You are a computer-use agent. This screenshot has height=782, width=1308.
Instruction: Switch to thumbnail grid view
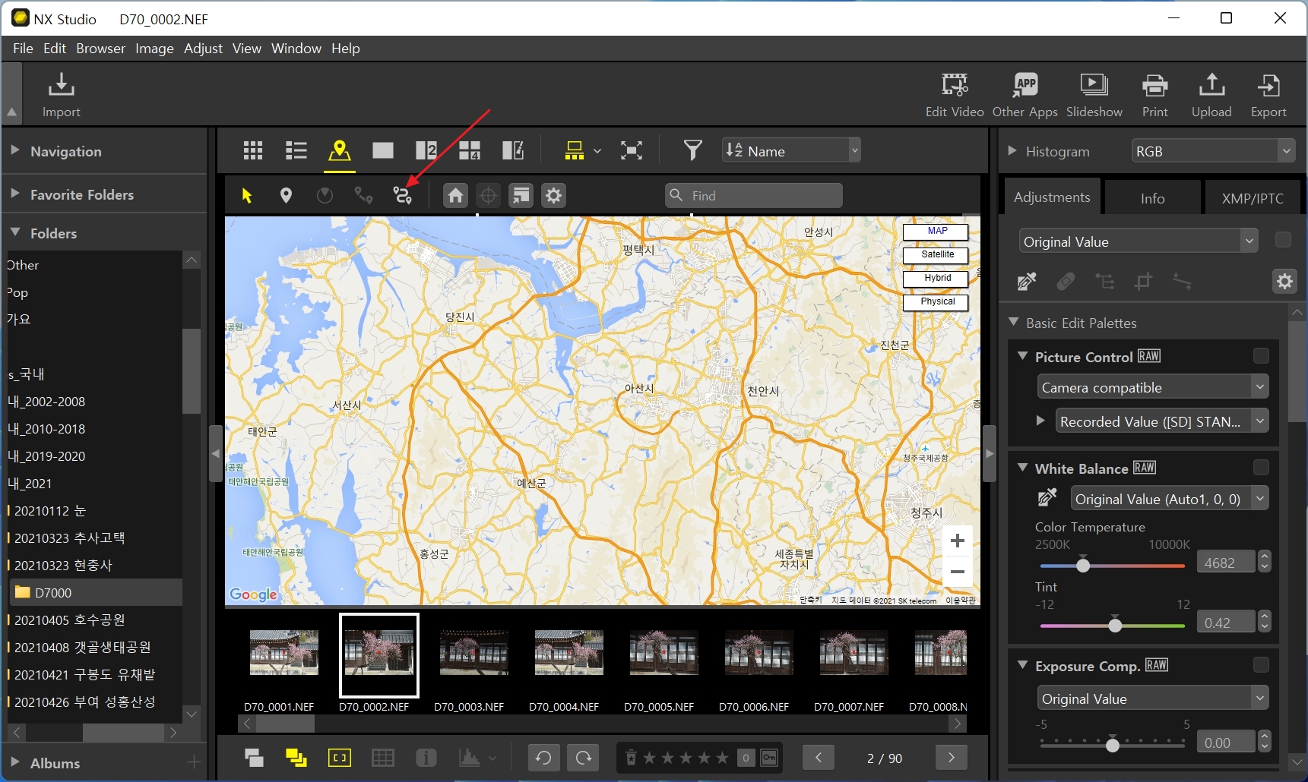(253, 150)
